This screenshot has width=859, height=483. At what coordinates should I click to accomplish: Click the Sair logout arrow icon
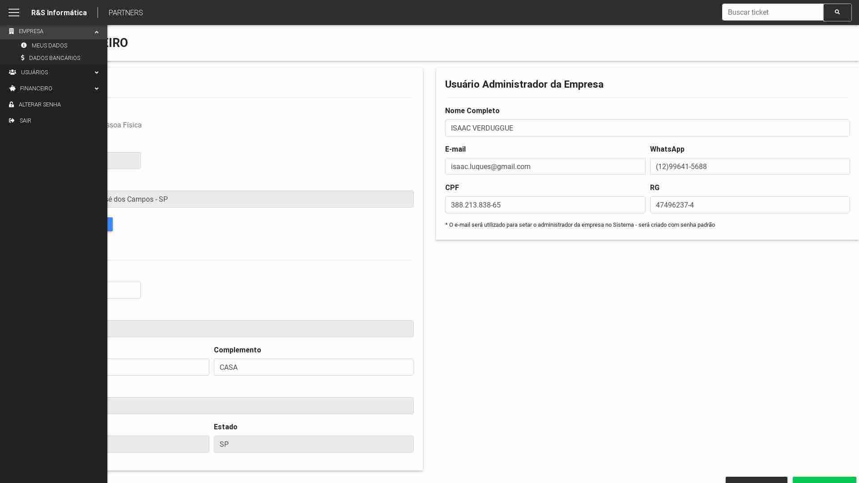click(12, 121)
